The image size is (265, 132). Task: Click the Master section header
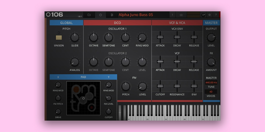click(x=211, y=23)
